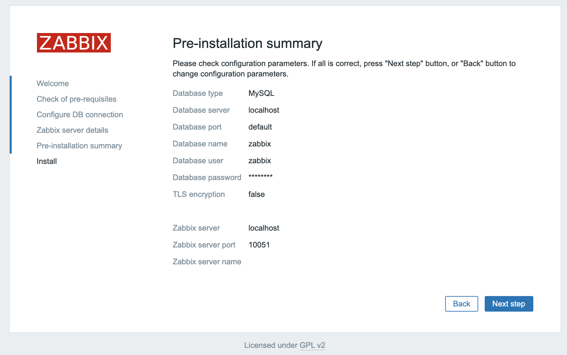Image resolution: width=567 pixels, height=355 pixels.
Task: Select the Welcome step in sidebar
Action: click(52, 83)
